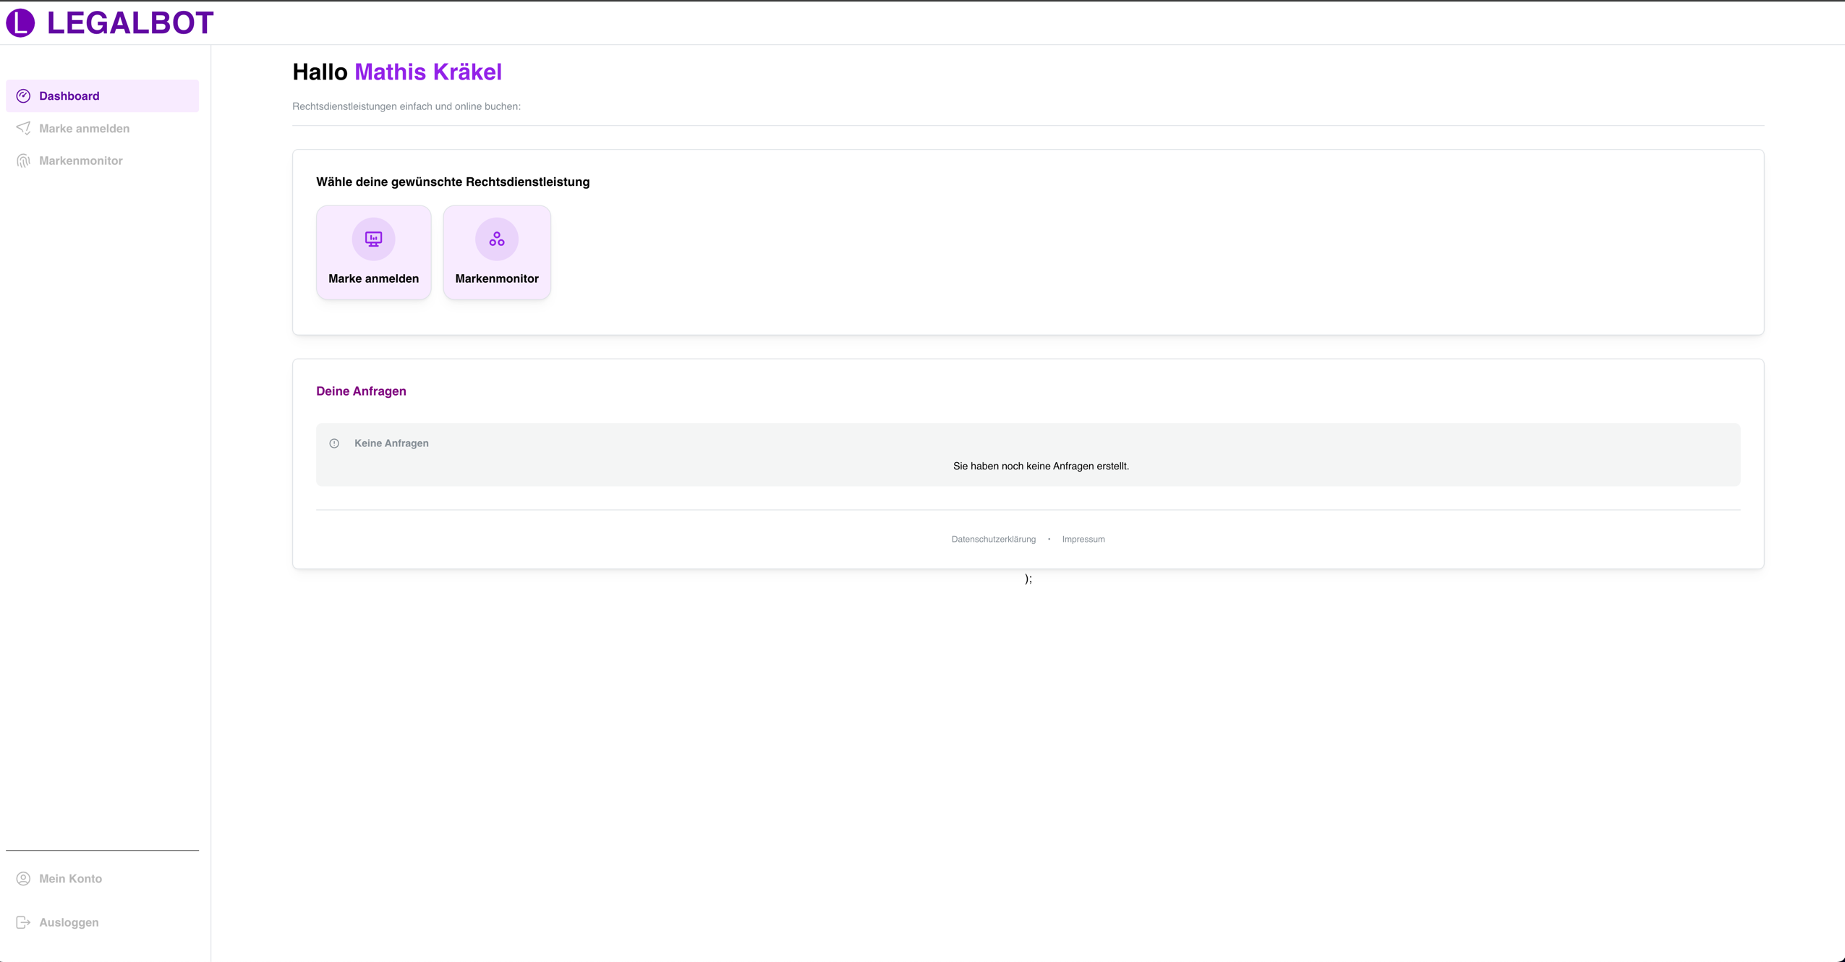Click the fingerprint icon beside Markenmonitor
This screenshot has height=962, width=1845.
[x=23, y=161]
